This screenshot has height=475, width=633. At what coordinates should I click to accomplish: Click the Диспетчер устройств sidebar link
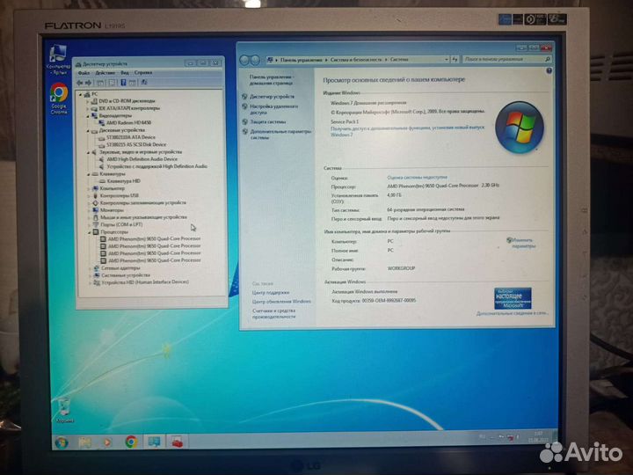click(272, 96)
